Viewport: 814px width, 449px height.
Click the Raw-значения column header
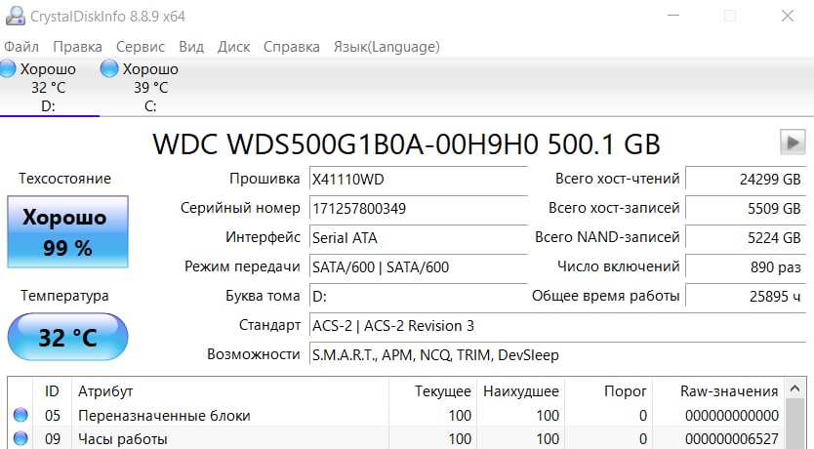pyautogui.click(x=719, y=390)
